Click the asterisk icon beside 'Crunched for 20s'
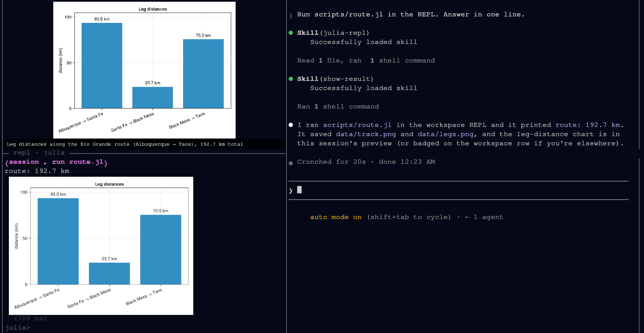The image size is (644, 333). pos(291,163)
